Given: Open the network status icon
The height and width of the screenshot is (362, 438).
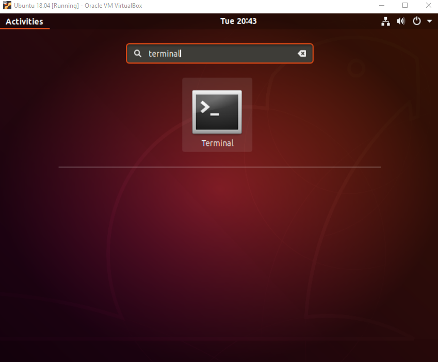Looking at the screenshot, I should coord(385,21).
